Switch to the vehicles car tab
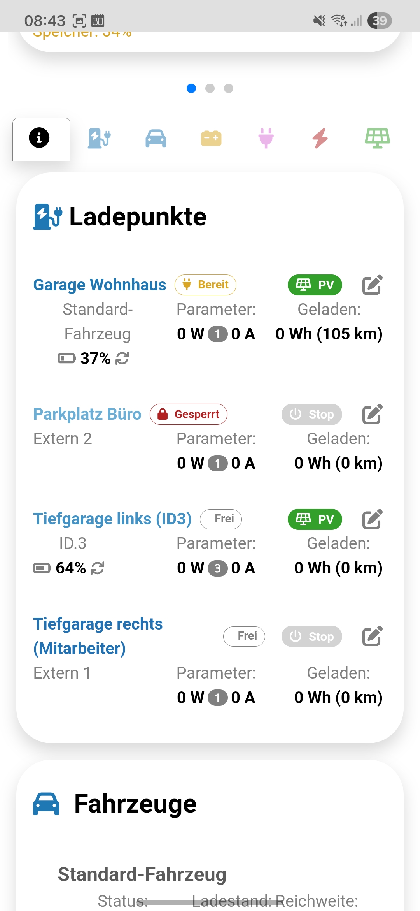Screen dimensions: 420x911 click(x=156, y=138)
